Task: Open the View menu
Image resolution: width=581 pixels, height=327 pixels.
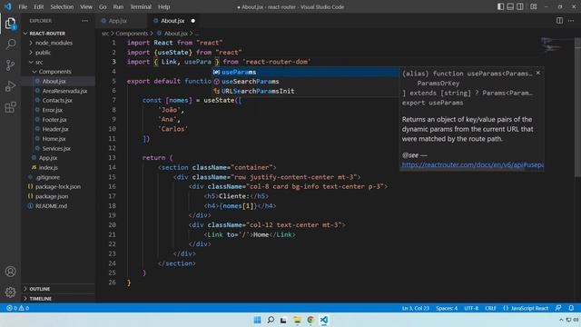Action: (x=86, y=6)
